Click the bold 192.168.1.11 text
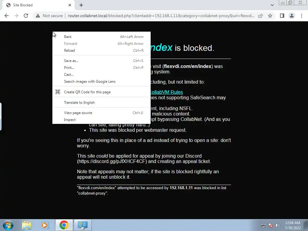The height and width of the screenshot is (231, 308). pos(181,188)
